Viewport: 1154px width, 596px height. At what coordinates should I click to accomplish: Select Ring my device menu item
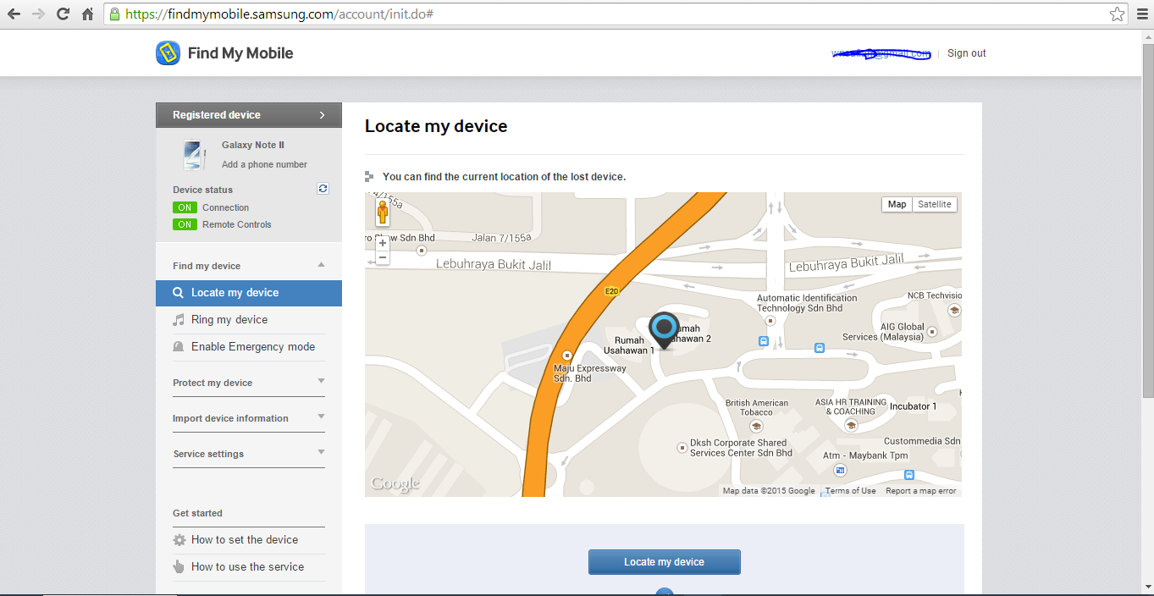pyautogui.click(x=249, y=320)
